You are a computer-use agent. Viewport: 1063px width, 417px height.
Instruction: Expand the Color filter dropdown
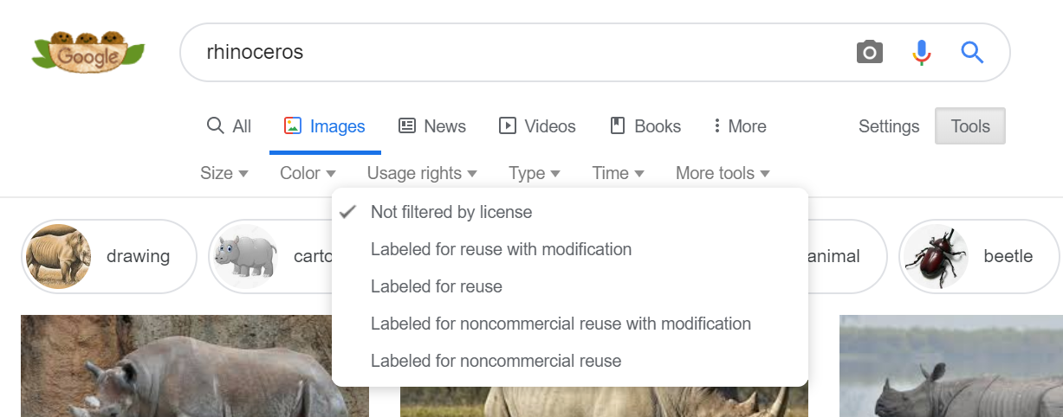coord(308,173)
